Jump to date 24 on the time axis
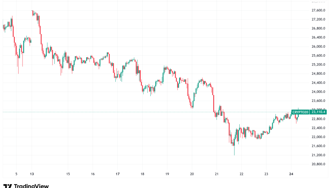The width and height of the screenshot is (331, 188). tap(291, 174)
